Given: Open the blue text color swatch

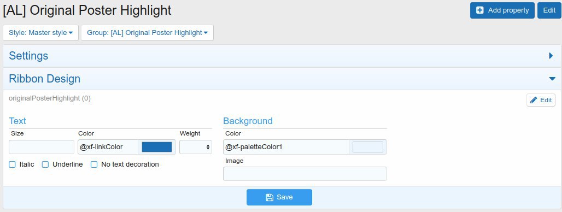Looking at the screenshot, I should pyautogui.click(x=157, y=147).
